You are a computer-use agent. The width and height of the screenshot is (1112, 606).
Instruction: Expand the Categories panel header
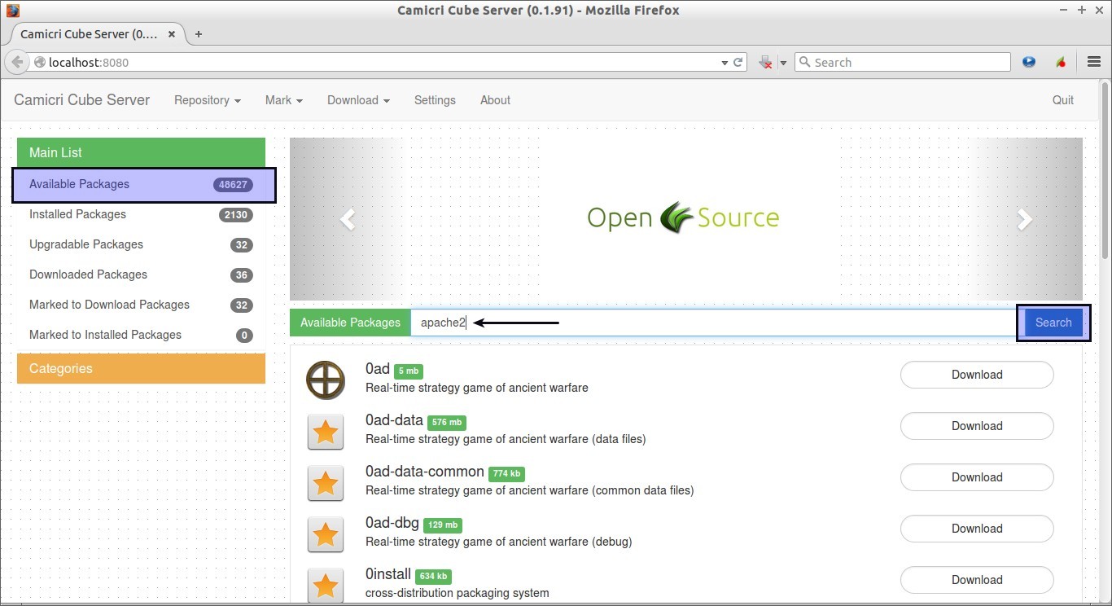pos(141,368)
